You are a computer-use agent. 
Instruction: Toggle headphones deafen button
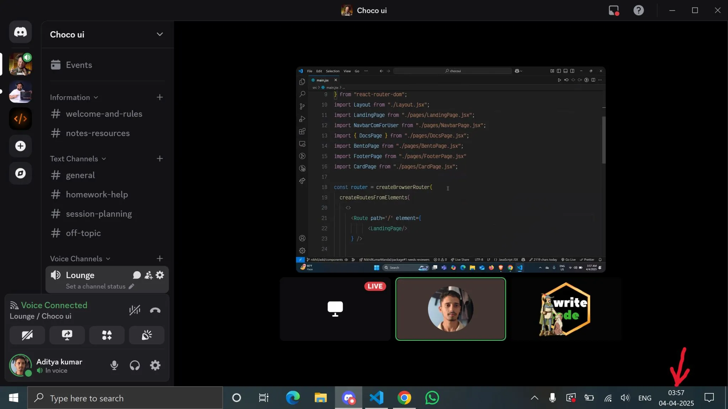[135, 365]
